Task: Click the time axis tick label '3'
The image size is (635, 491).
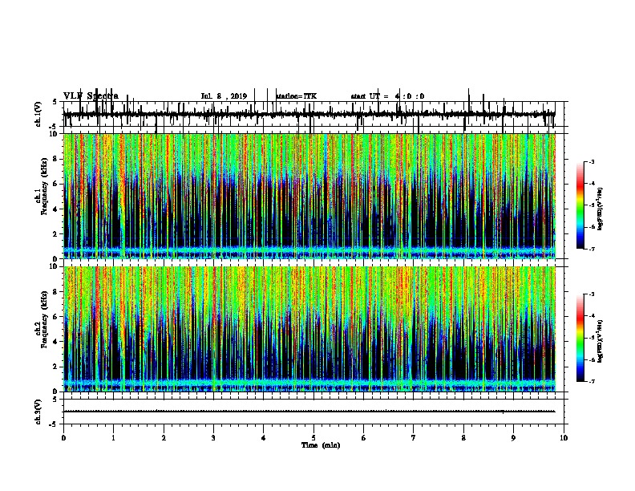Action: click(x=213, y=437)
